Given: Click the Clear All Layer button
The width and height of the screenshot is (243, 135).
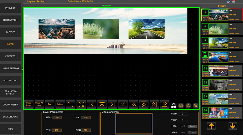Looking at the screenshot, I should click(x=39, y=104).
